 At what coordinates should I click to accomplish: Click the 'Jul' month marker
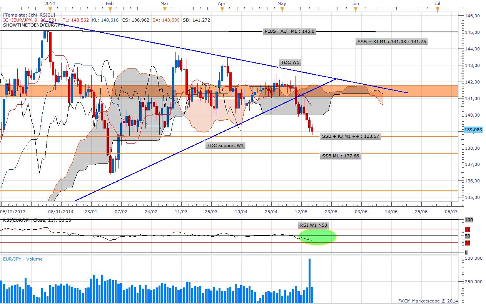(x=437, y=3)
